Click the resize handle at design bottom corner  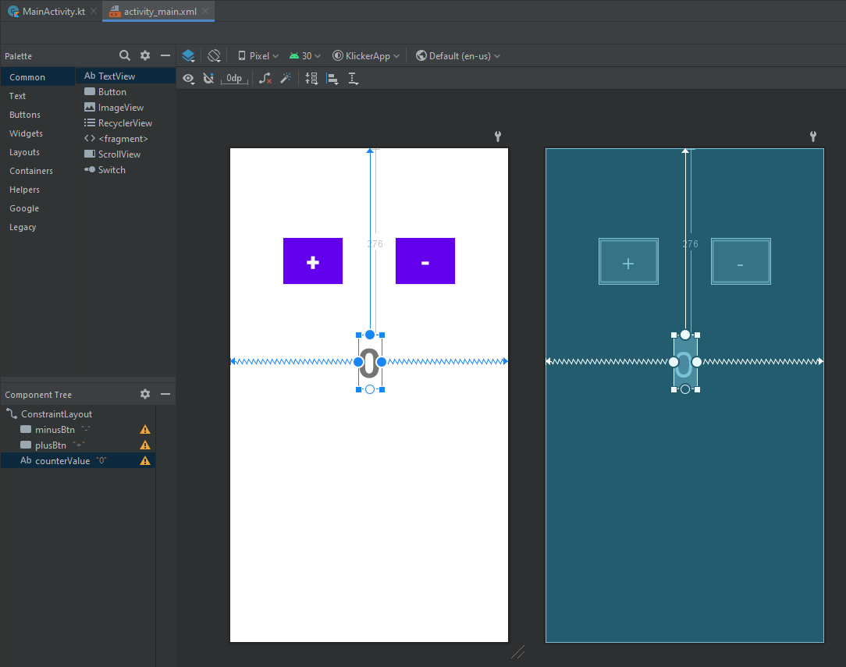coord(518,652)
